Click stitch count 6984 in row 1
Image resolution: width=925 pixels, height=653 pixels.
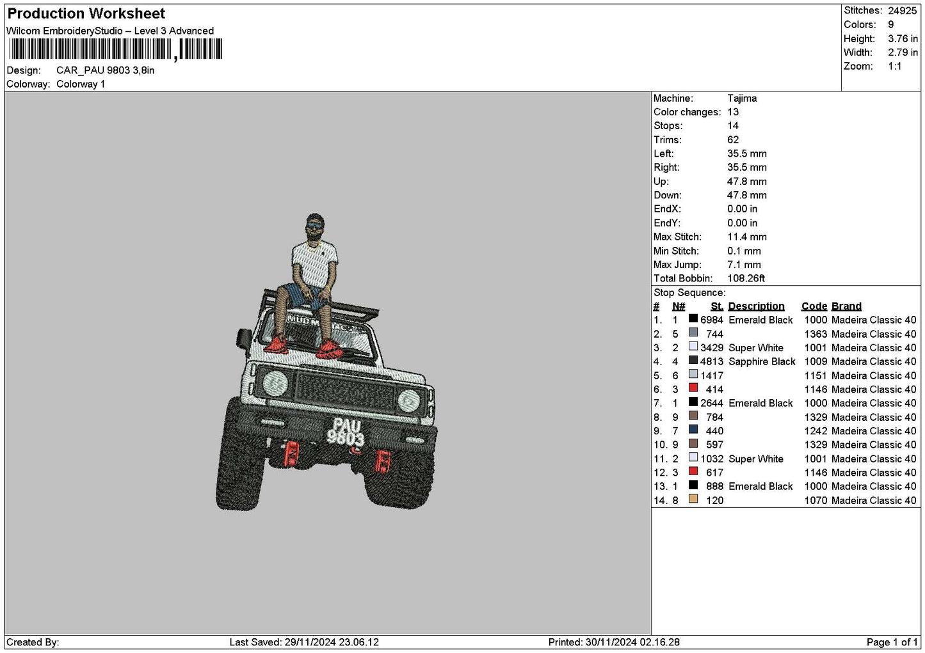[712, 320]
